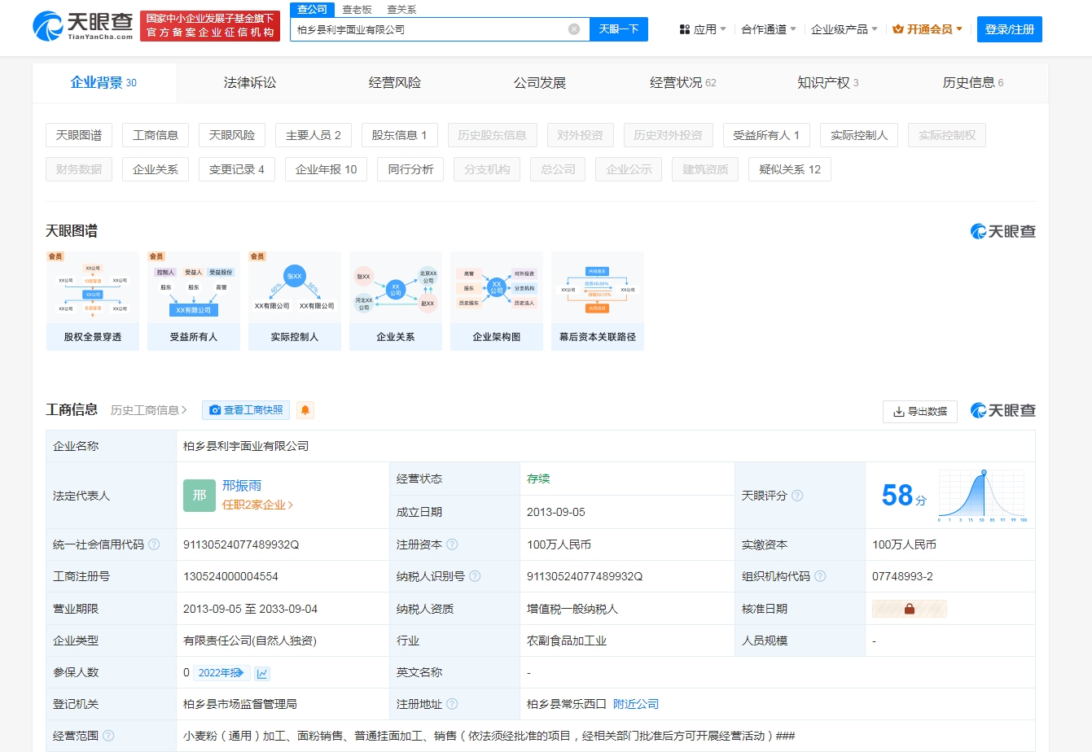The height and width of the screenshot is (752, 1092).
Task: Select the 查公司 search tab
Action: [312, 10]
